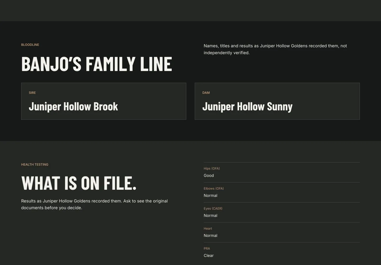Click the "Good" hips result
This screenshot has height=265, width=381.
point(209,175)
